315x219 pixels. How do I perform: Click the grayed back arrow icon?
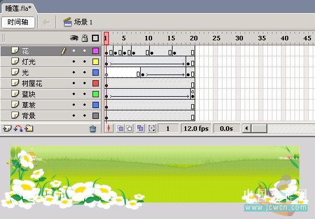47,22
